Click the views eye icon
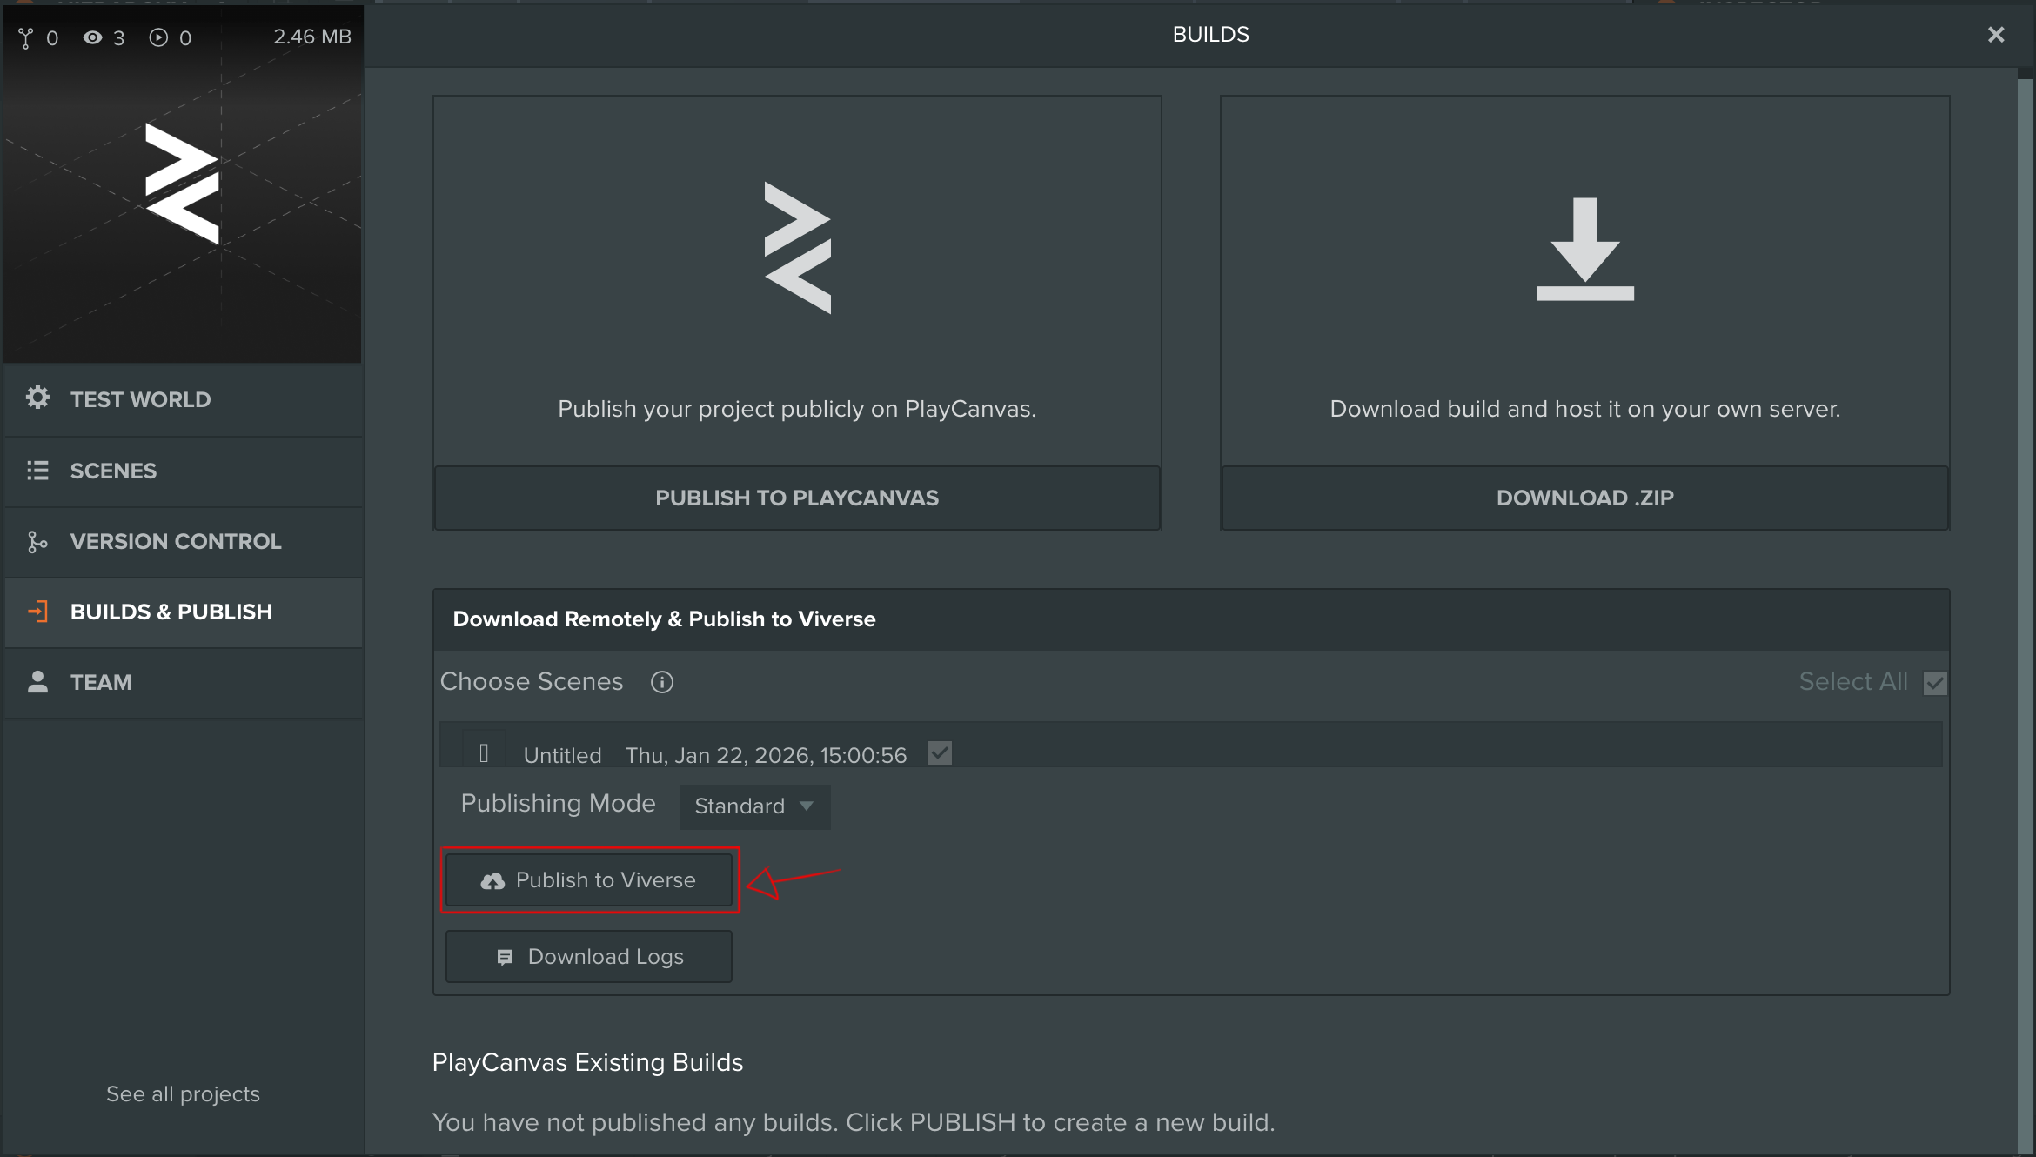 point(92,37)
